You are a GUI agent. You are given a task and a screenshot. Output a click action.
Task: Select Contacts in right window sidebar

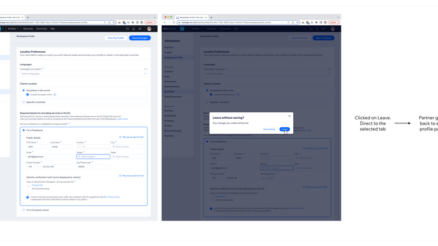pos(169,71)
